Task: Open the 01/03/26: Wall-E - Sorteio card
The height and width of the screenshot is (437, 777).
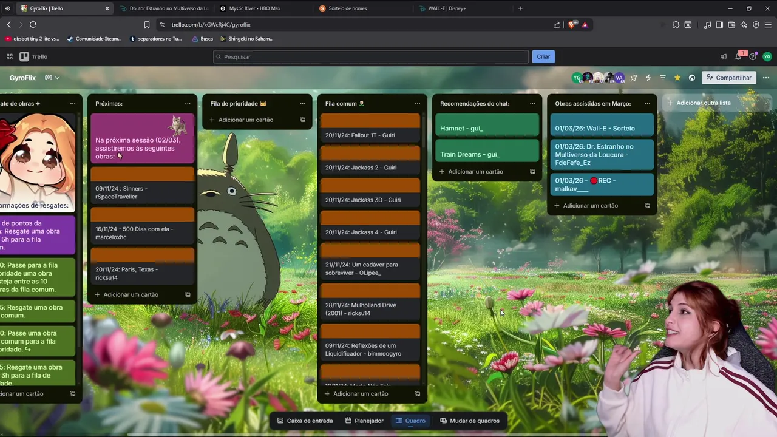Action: [x=602, y=125]
